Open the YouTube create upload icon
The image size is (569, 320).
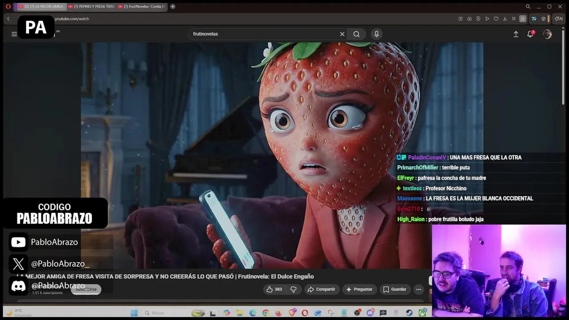coord(516,34)
